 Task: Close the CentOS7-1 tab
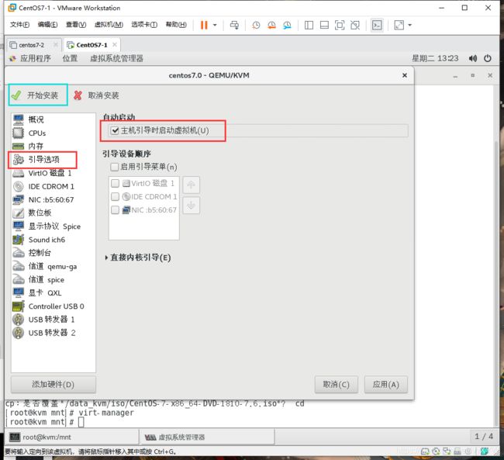115,45
